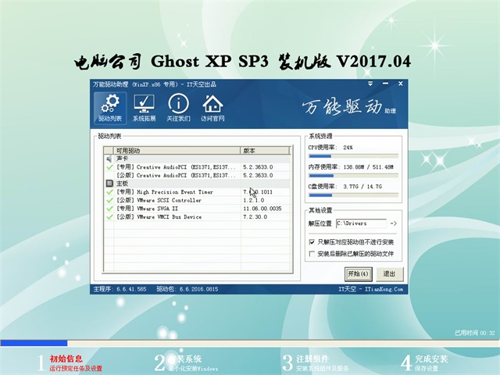Screen dimensions: 500x375
Task: Select version 5.2.3633.0 of [专用] Creative
Action: point(258,166)
